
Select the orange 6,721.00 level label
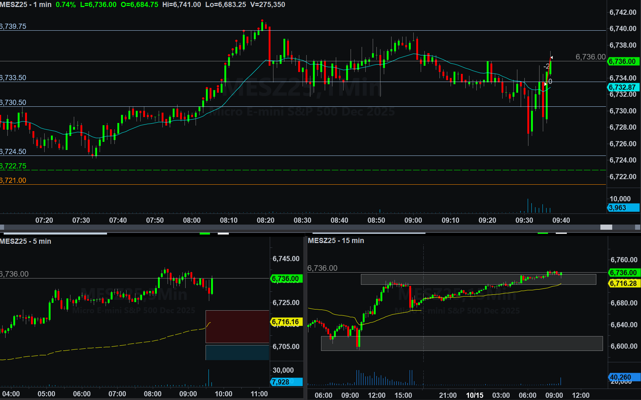tap(13, 180)
